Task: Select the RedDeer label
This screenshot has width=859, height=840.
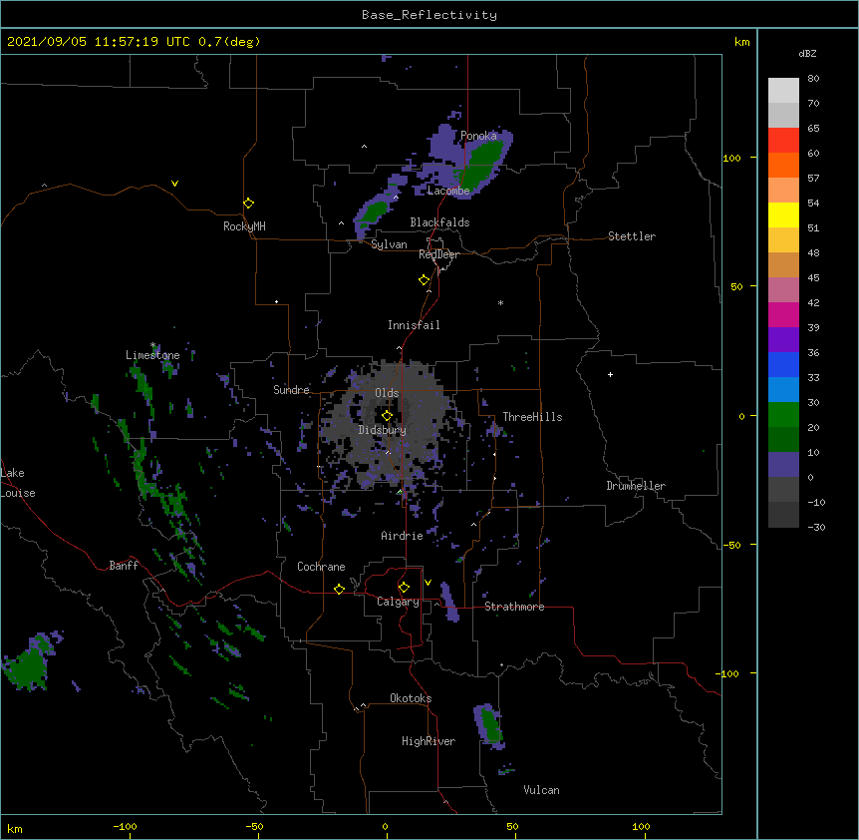Action: 438,254
